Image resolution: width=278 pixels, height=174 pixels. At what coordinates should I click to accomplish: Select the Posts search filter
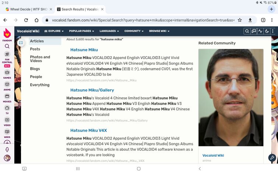(x=35, y=49)
